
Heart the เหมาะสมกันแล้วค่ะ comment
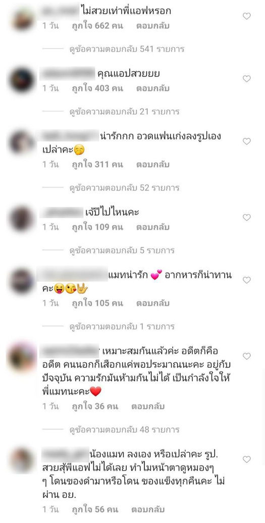coord(246,356)
